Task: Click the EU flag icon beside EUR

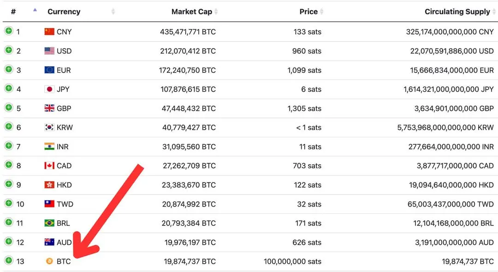Action: [49, 70]
